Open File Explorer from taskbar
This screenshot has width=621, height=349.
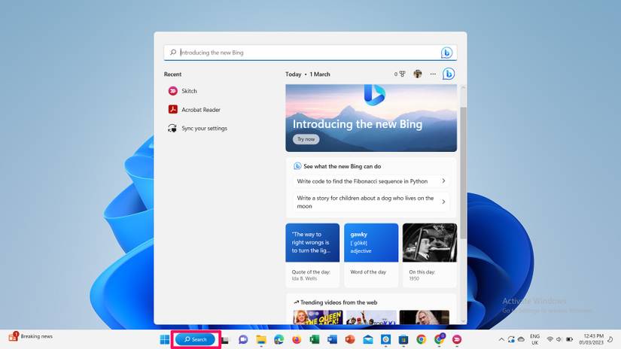261,339
